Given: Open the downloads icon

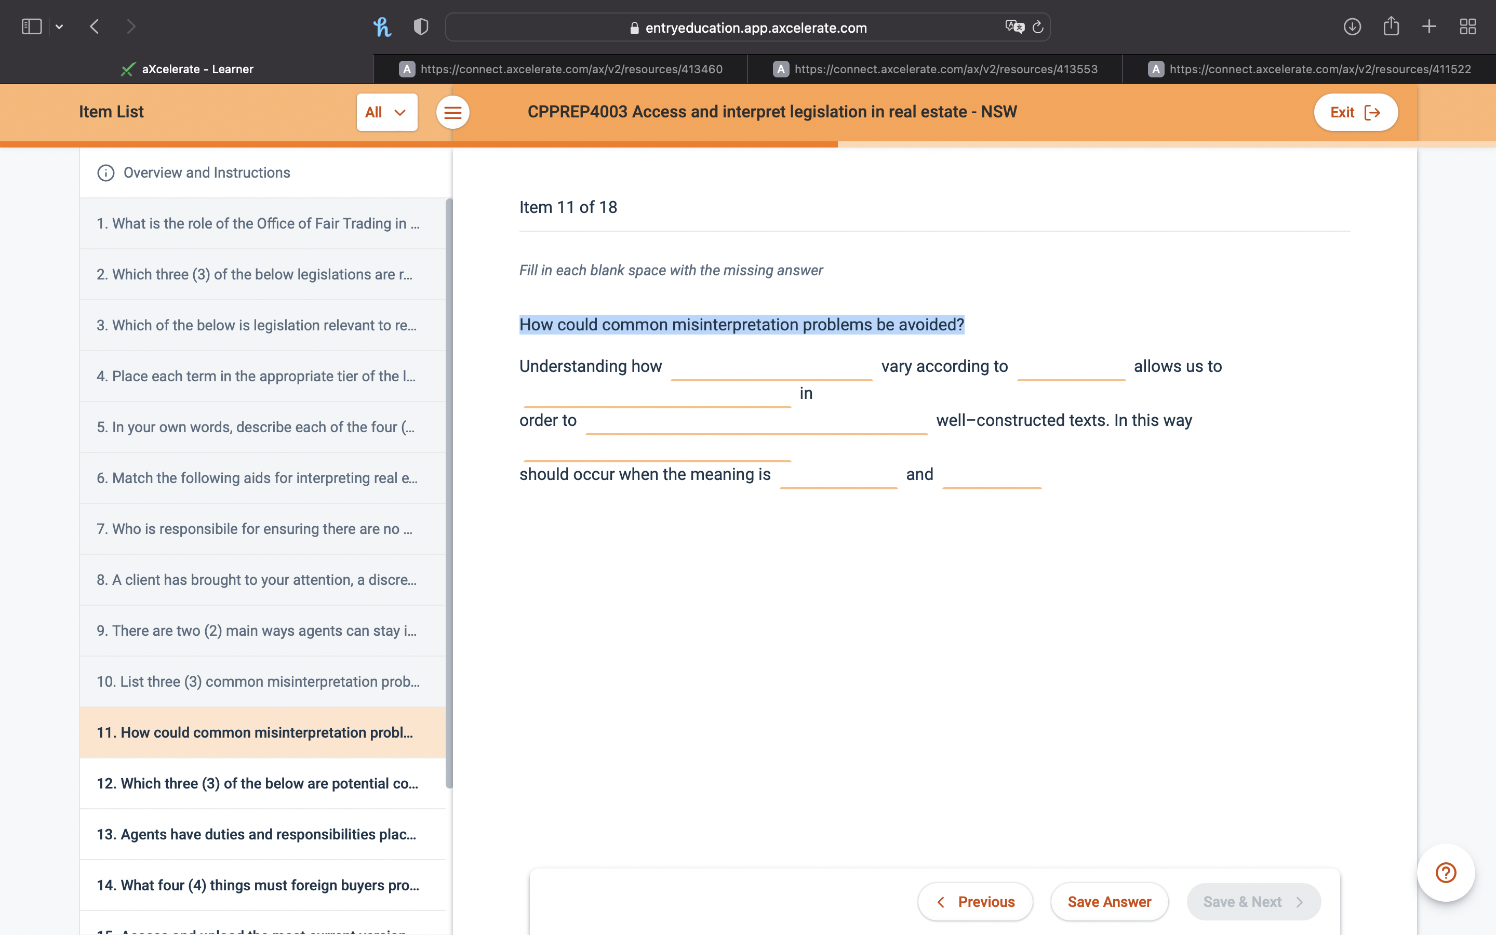Looking at the screenshot, I should pos(1352,26).
